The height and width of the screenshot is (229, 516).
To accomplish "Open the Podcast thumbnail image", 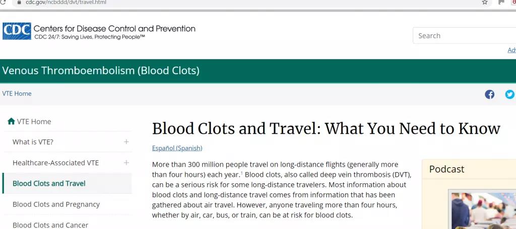I will coord(482,210).
